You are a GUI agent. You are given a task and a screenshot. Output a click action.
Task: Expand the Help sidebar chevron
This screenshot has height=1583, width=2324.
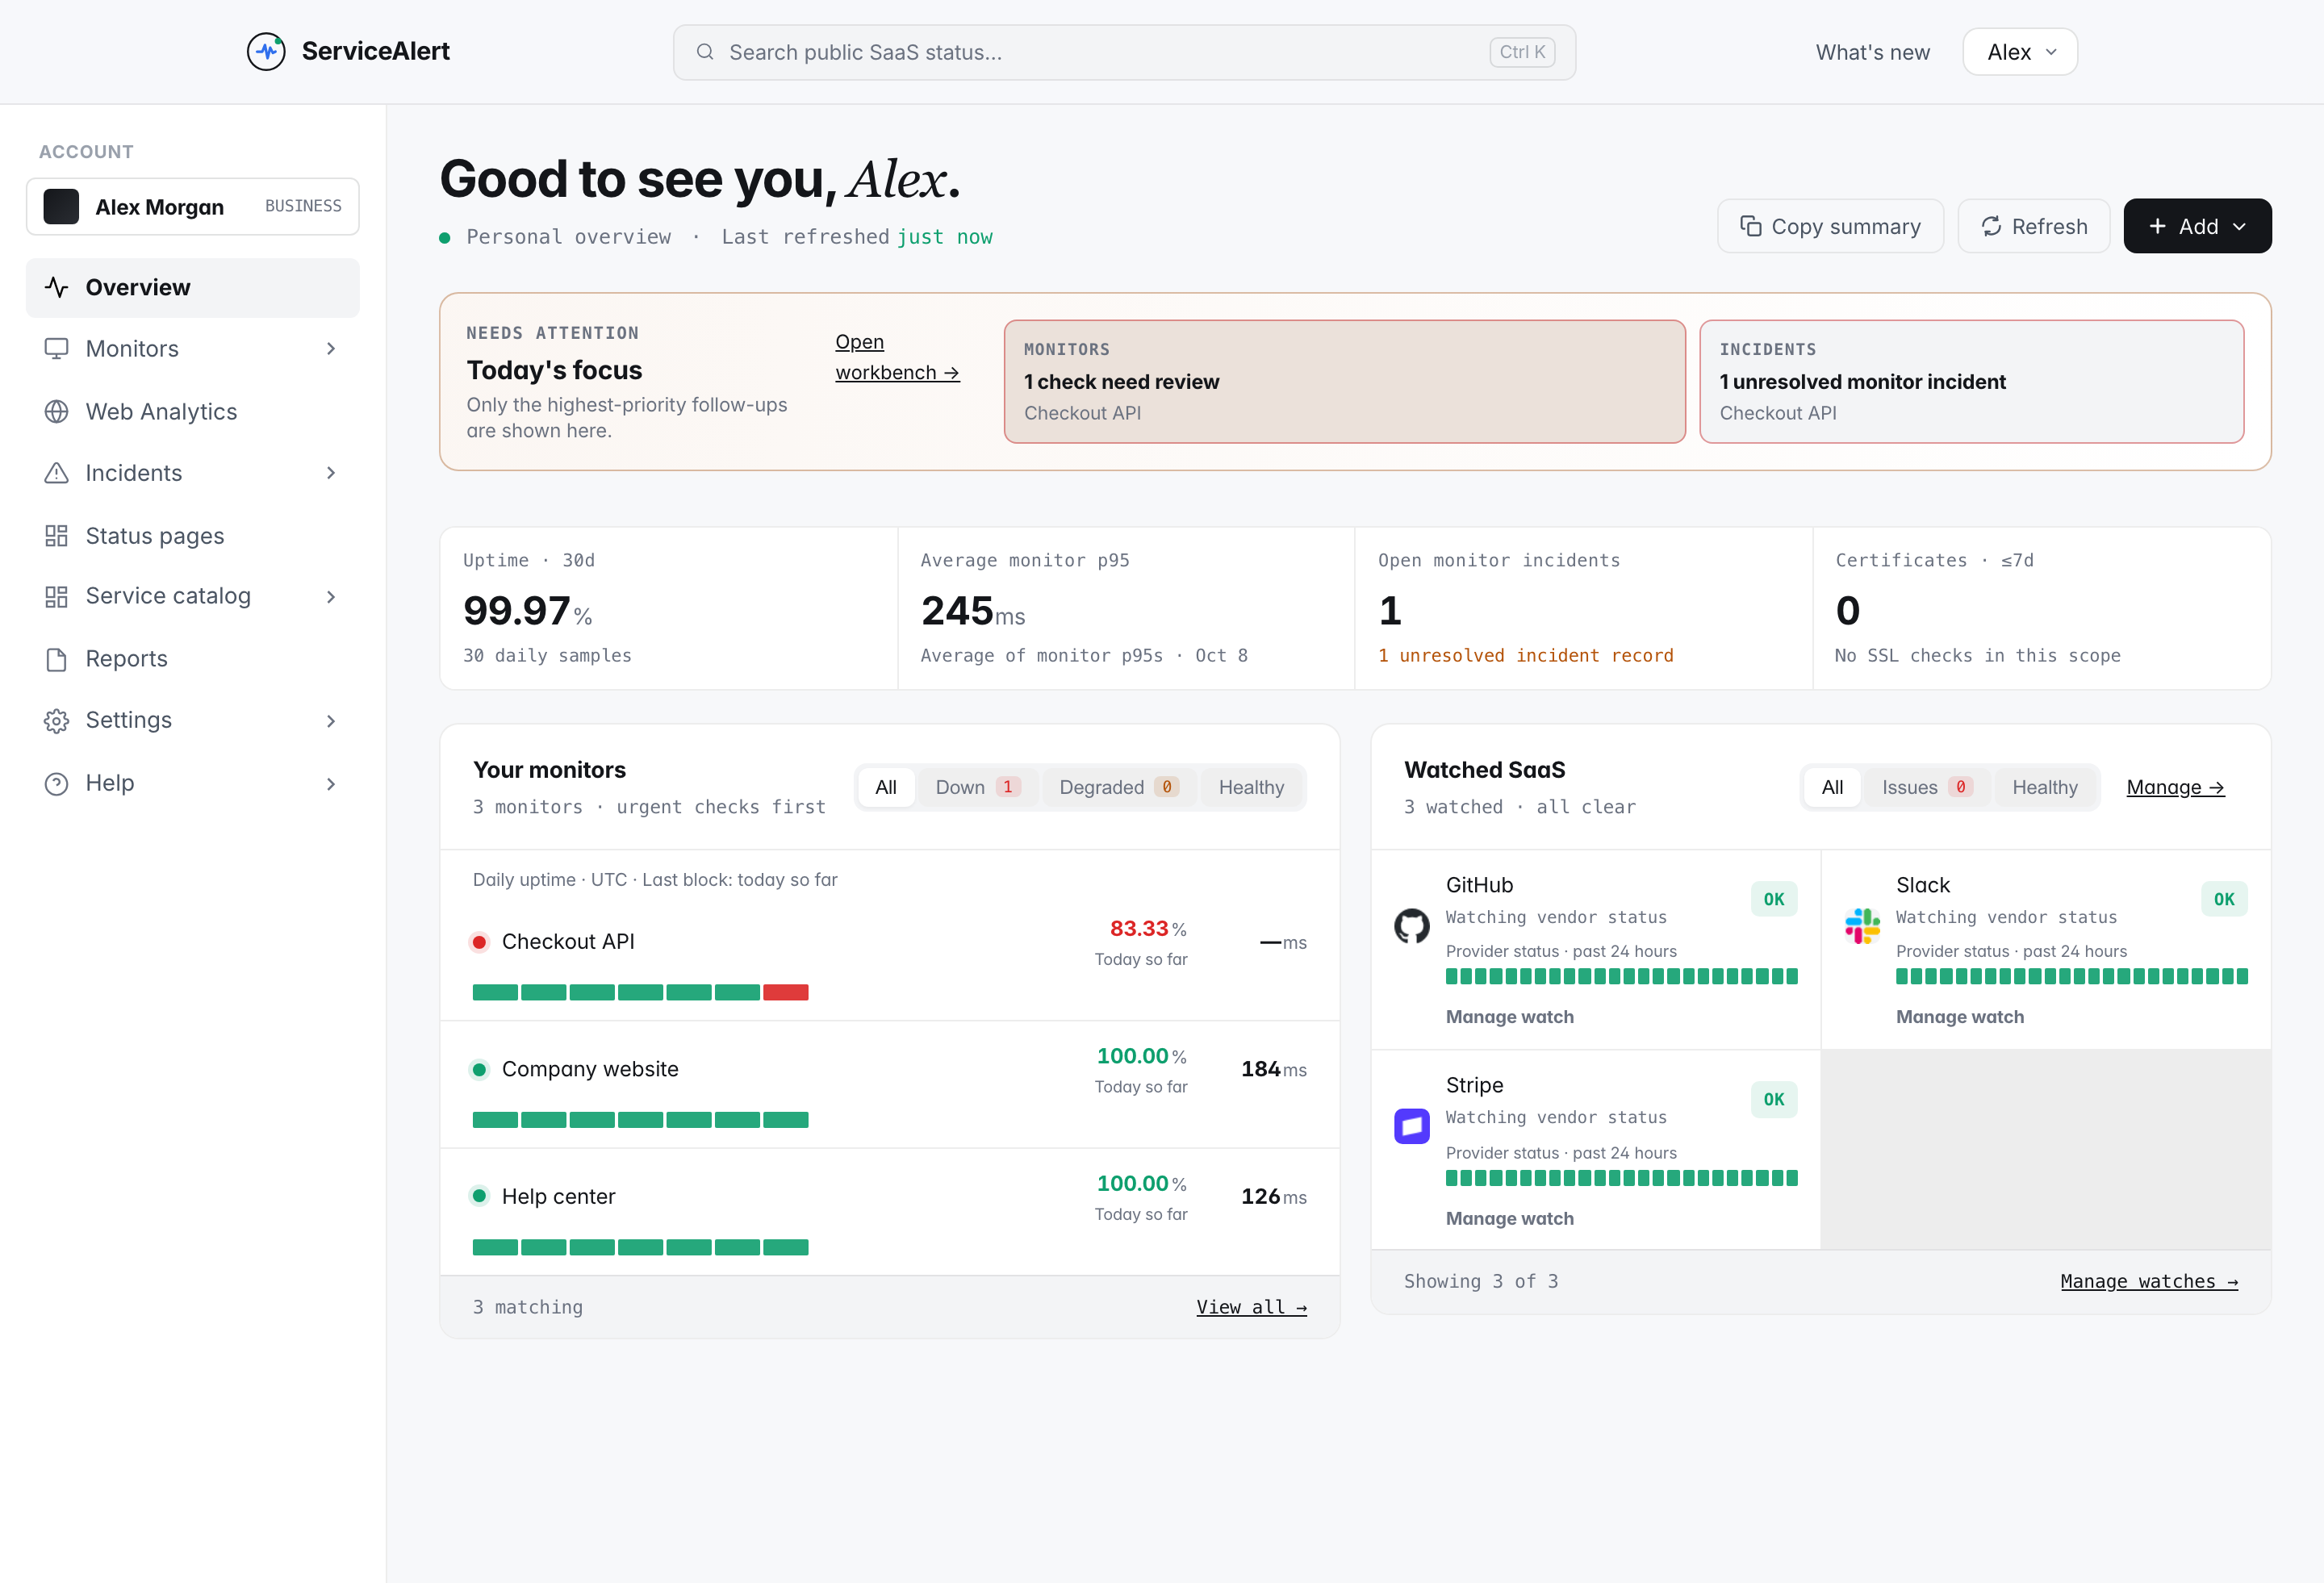331,784
